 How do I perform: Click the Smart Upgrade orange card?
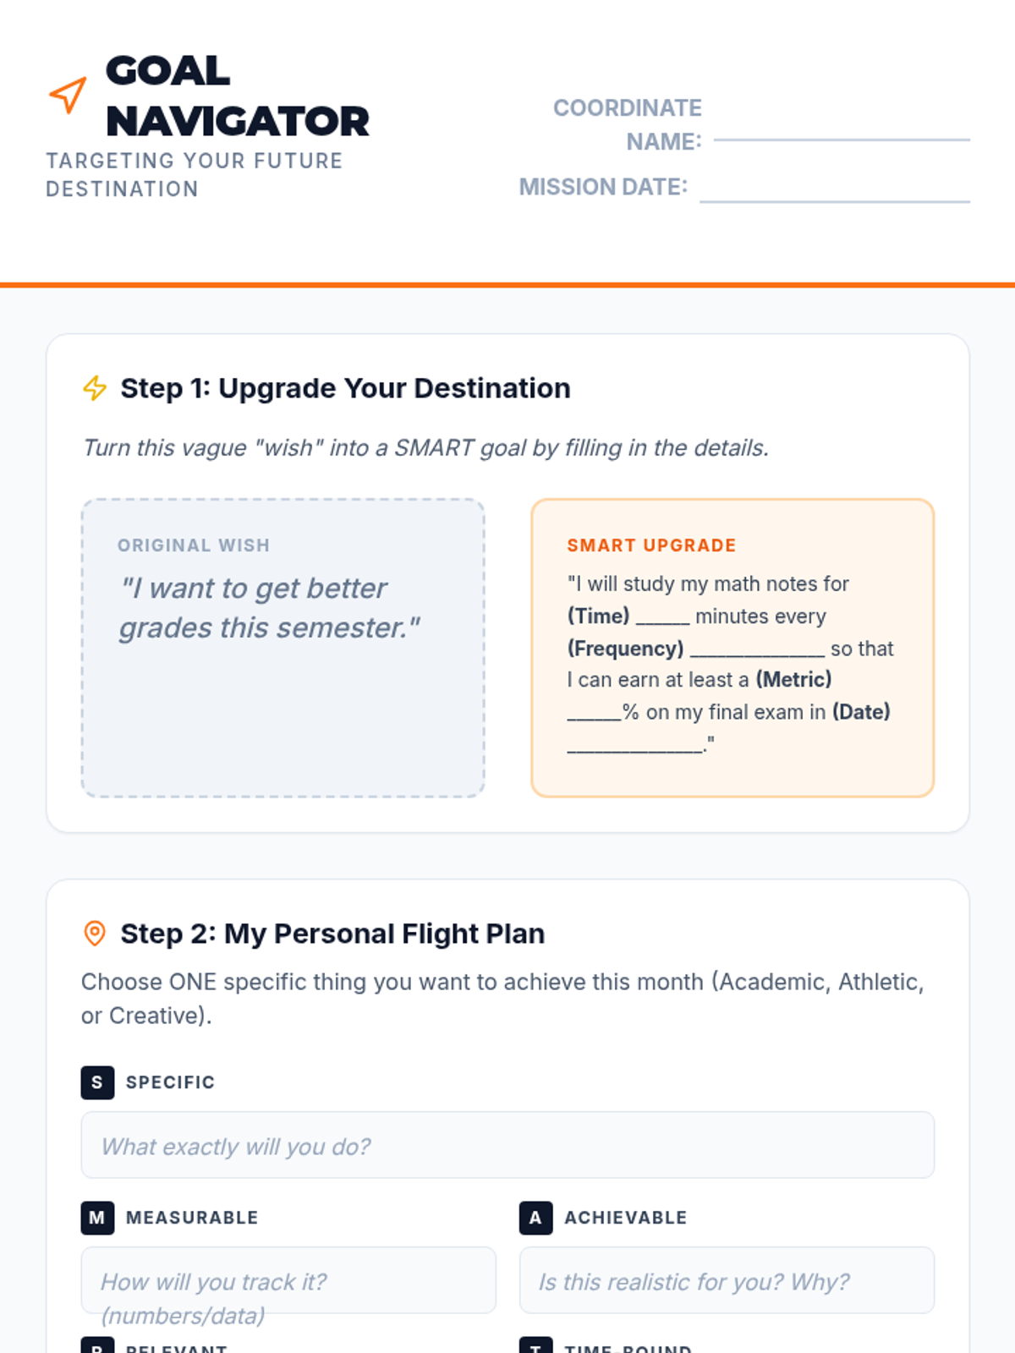pos(732,648)
